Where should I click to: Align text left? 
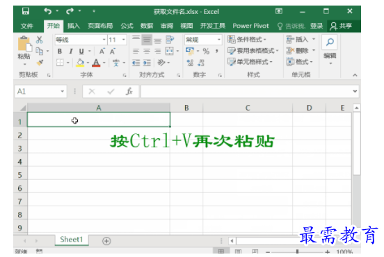[x=136, y=51]
